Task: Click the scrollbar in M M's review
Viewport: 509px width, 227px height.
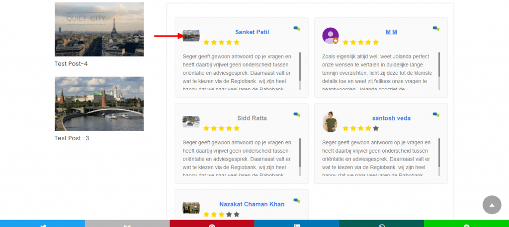Action: (x=439, y=70)
